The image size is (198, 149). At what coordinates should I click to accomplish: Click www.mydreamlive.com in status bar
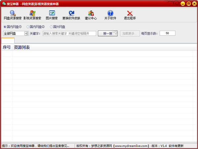tap(131, 146)
